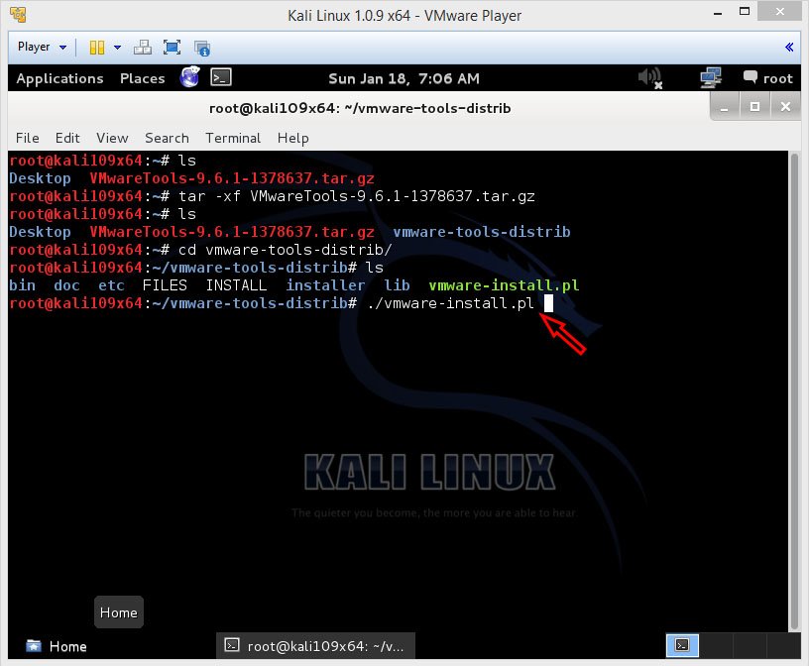Screen dimensions: 809x666
Task: Click the clock showing Sun Jan 18
Action: [404, 78]
